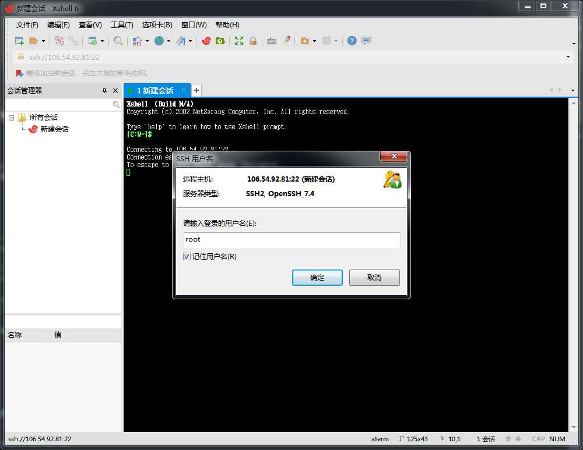Click the user keys icon in dialog
Image resolution: width=583 pixels, height=450 pixels.
[392, 180]
